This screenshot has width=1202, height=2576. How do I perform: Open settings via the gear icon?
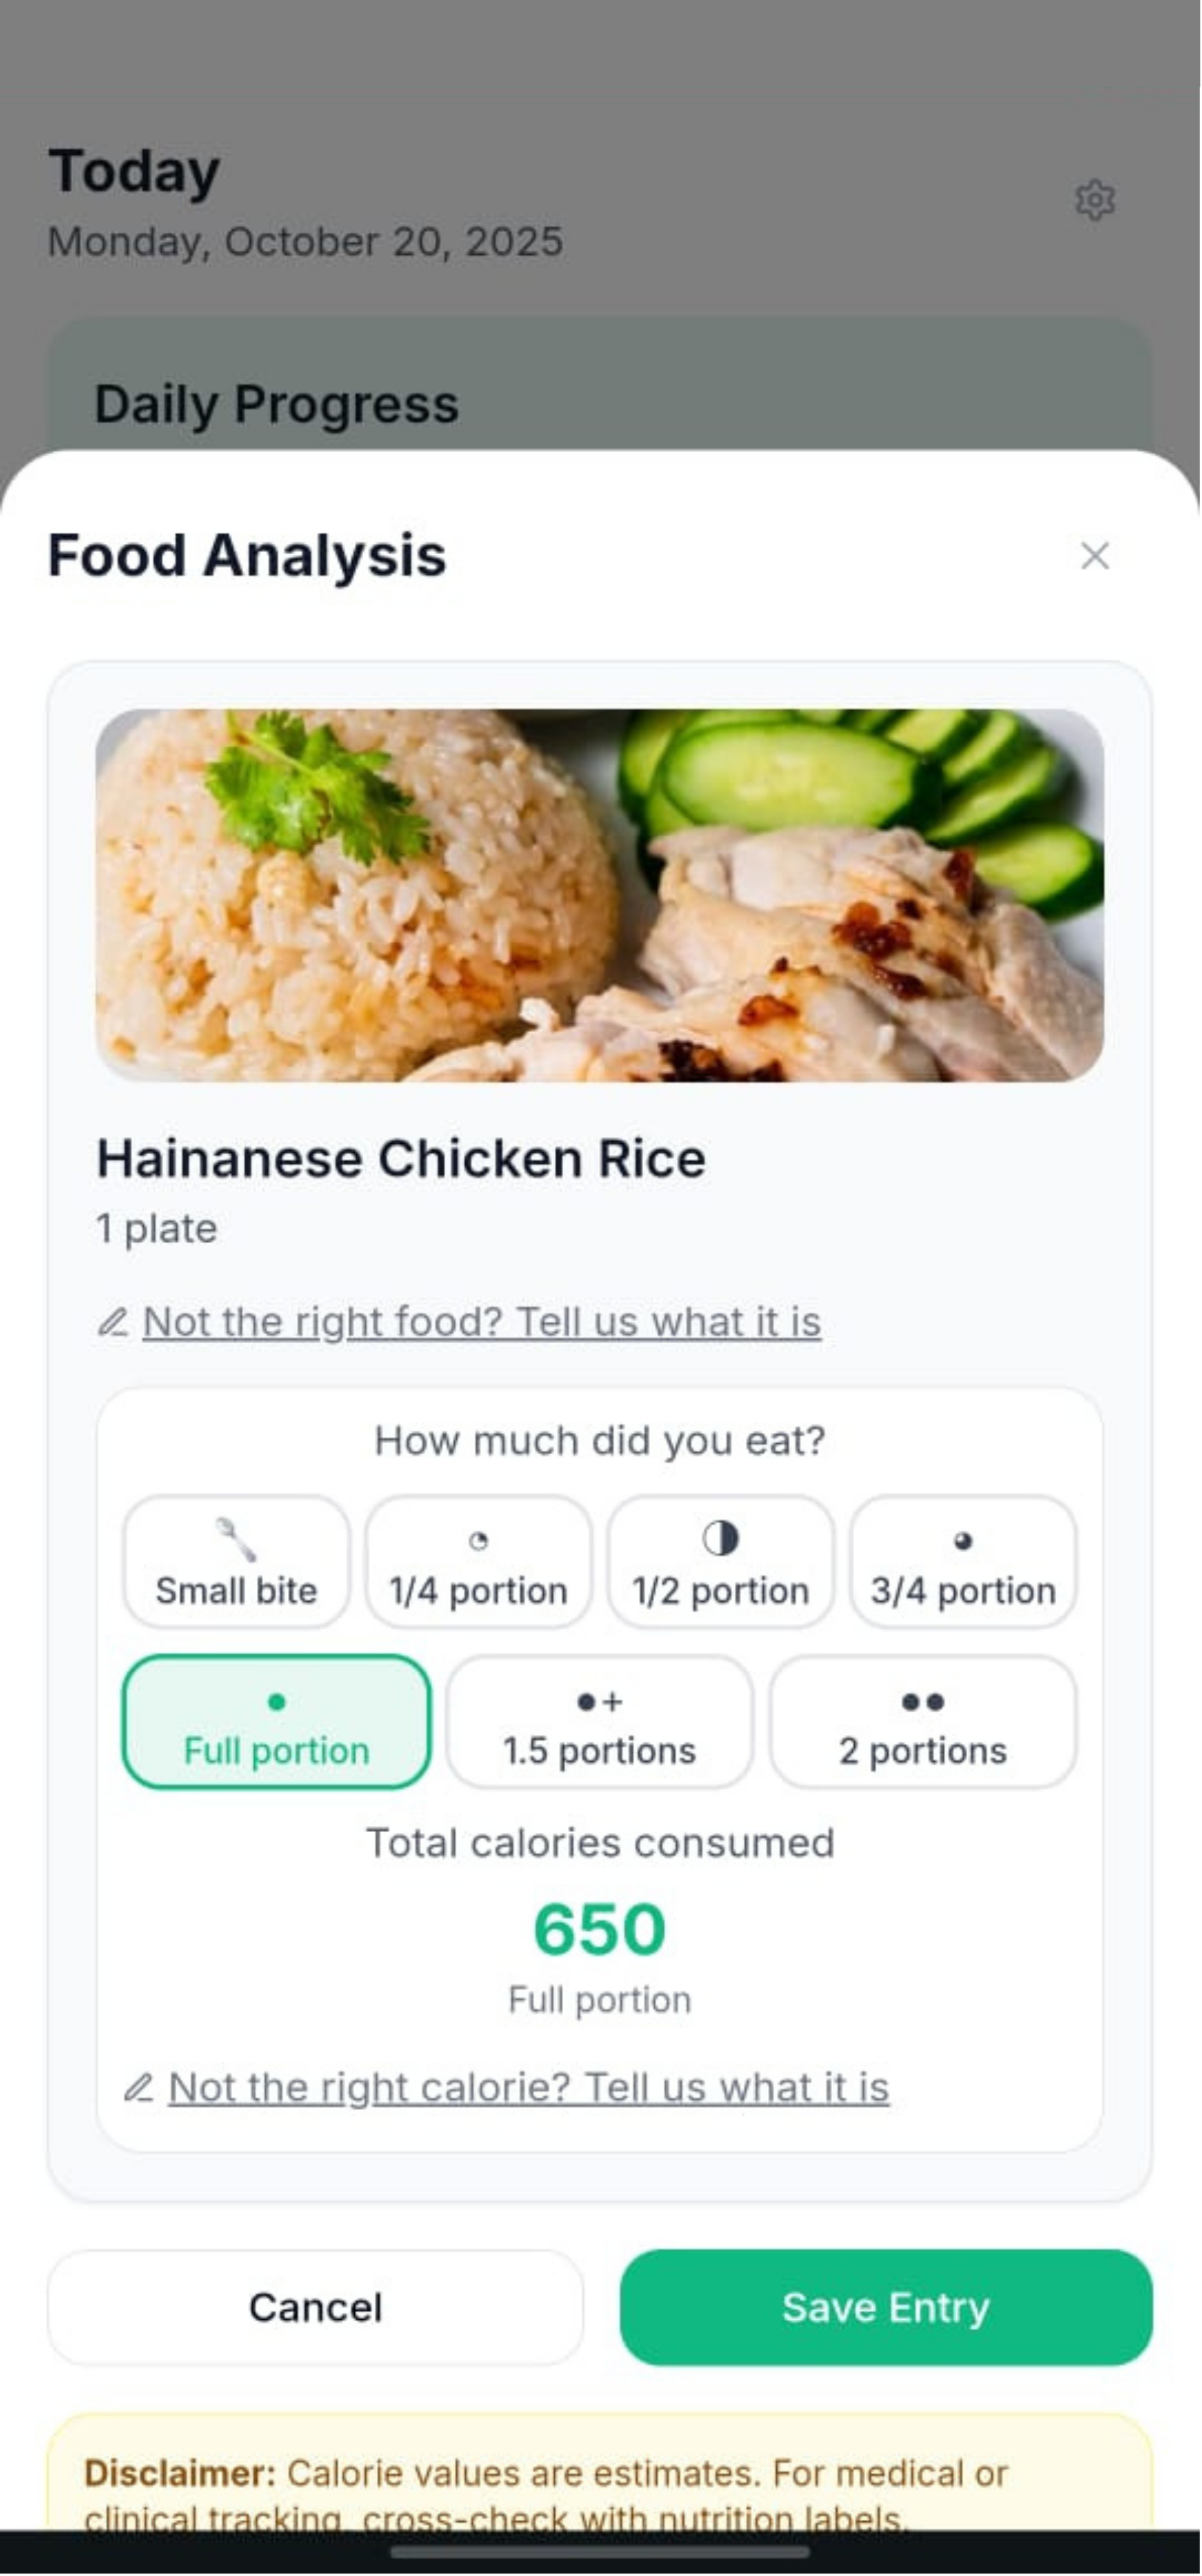pos(1095,200)
